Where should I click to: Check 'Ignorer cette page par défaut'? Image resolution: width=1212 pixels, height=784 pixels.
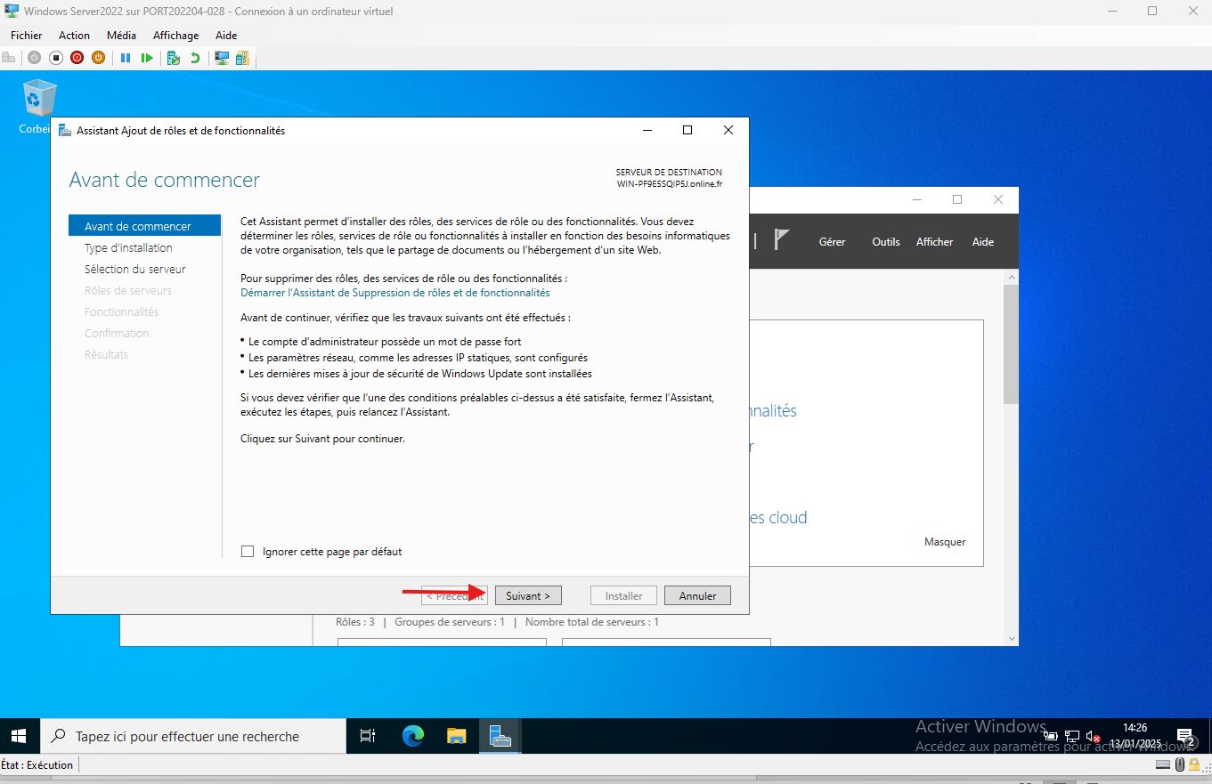[x=248, y=552]
